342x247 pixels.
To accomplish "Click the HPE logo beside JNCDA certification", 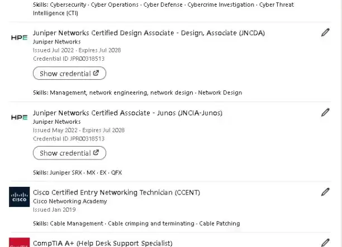I will click(20, 38).
